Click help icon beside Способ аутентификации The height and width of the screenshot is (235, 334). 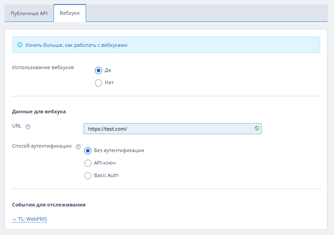click(x=78, y=147)
